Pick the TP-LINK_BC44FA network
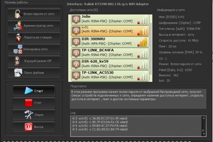Image resolution: width=213 pixels, height=142 pixels. pos(106,53)
